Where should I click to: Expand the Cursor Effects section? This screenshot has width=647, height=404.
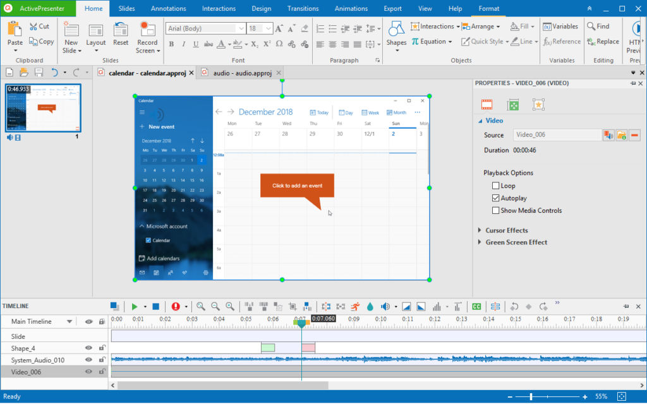point(480,230)
